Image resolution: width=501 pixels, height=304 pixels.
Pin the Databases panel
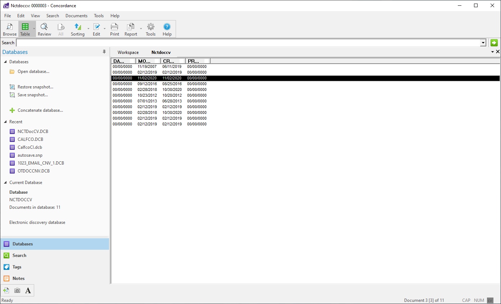point(104,52)
